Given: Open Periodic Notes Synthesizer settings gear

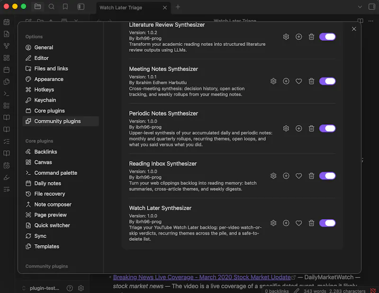Looking at the screenshot, I should click(286, 128).
